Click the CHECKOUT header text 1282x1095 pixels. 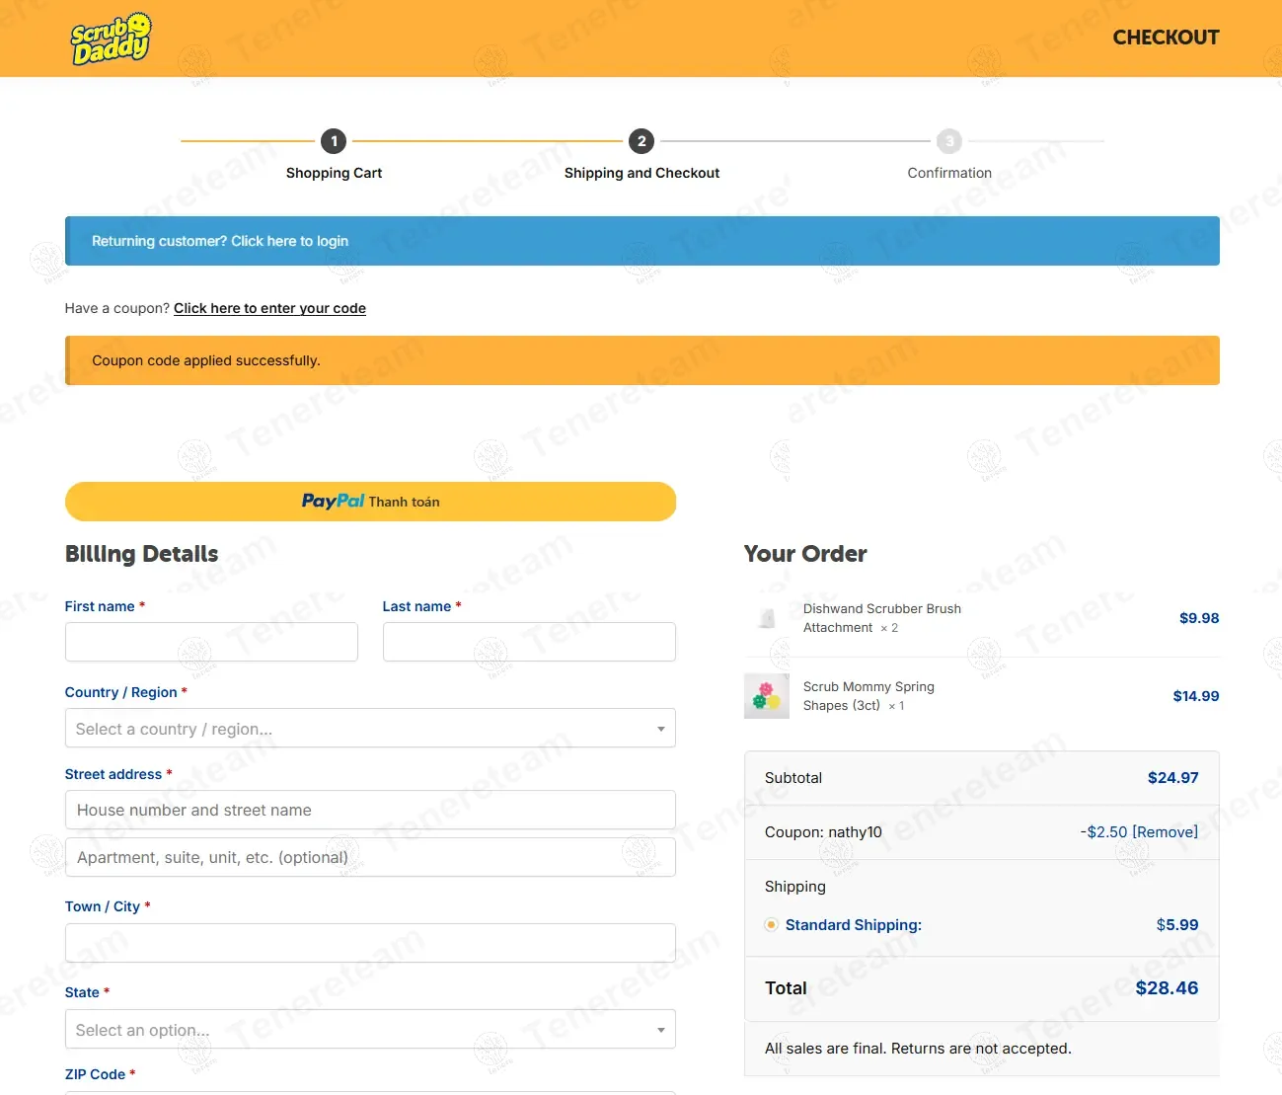(1166, 38)
